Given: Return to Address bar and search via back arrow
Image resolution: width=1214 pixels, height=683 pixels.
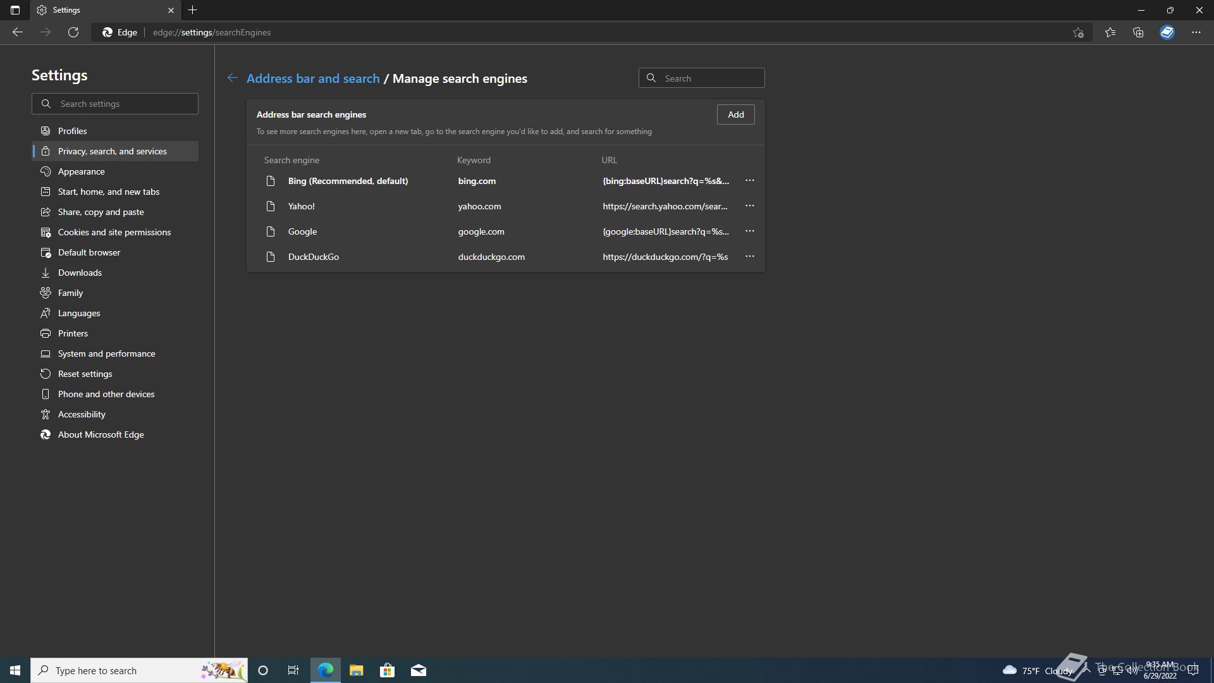Looking at the screenshot, I should point(233,78).
